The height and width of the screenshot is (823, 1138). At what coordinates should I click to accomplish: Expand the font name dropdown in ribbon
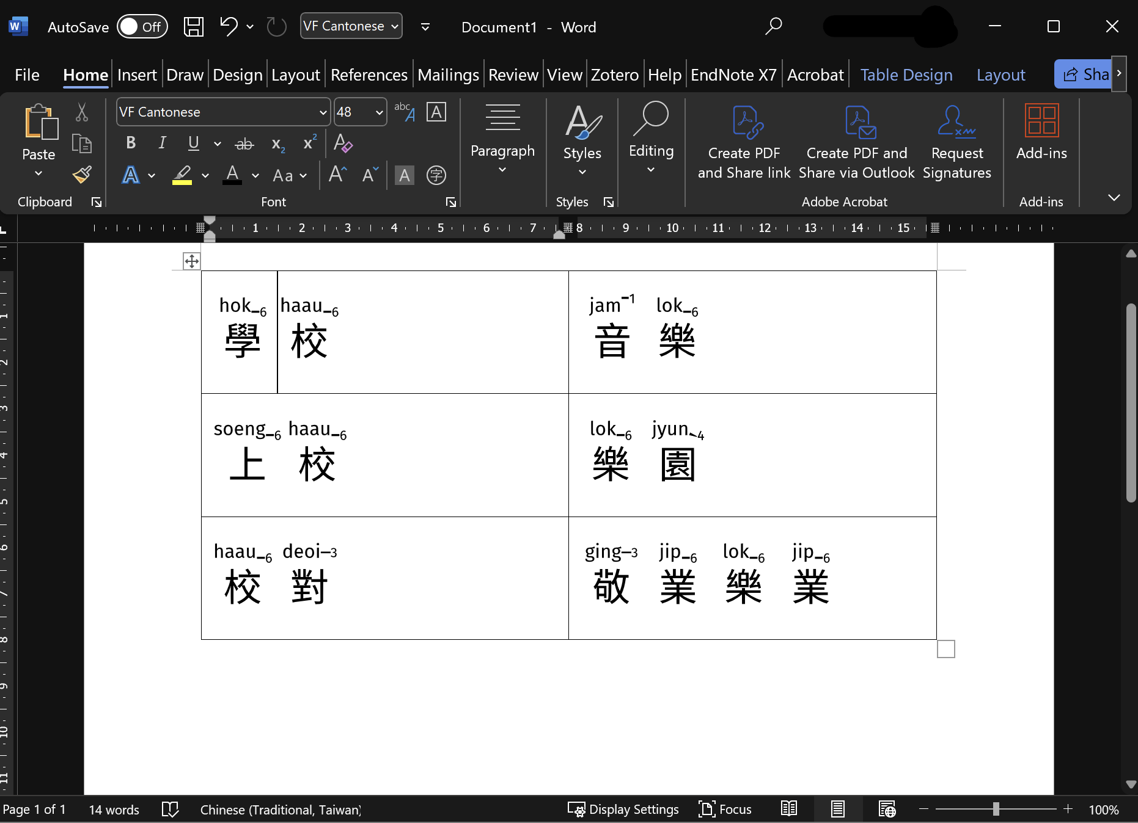point(323,112)
